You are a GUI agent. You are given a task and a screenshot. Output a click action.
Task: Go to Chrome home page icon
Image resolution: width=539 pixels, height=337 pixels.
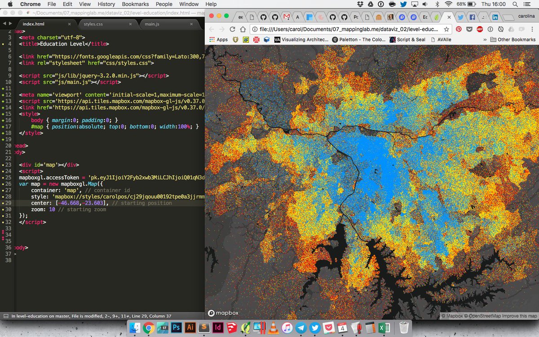243,29
